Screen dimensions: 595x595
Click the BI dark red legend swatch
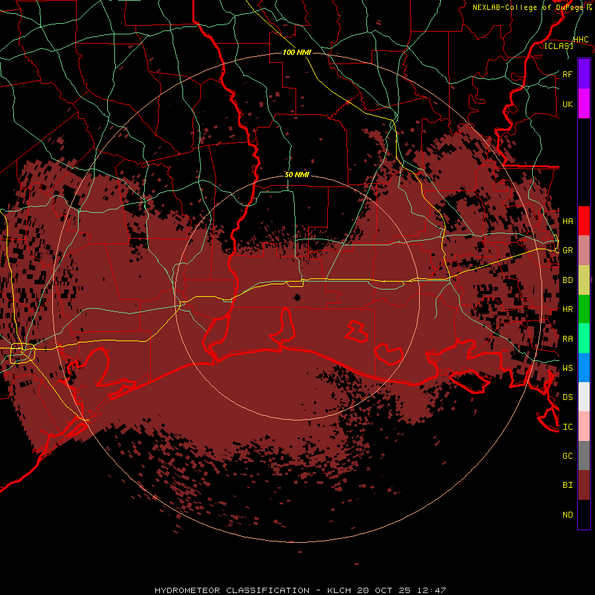(584, 485)
